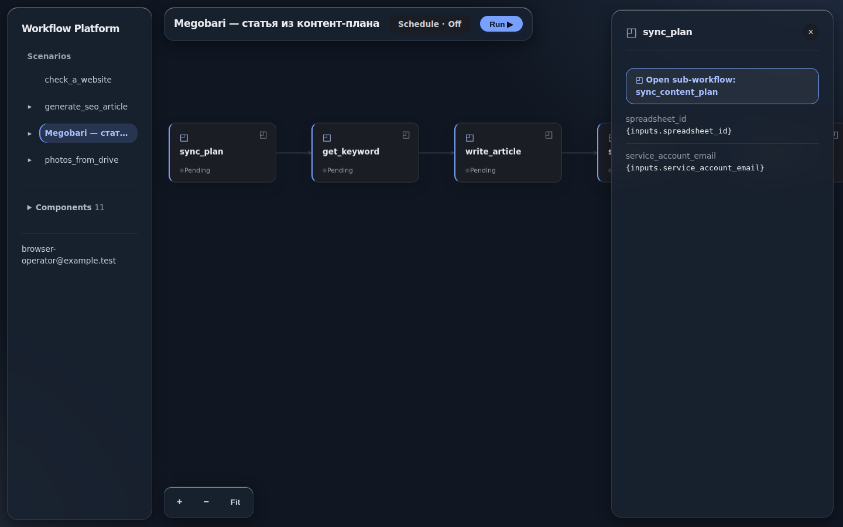This screenshot has height=527, width=843.
Task: Click the workflow title in the top bar
Action: [x=276, y=23]
